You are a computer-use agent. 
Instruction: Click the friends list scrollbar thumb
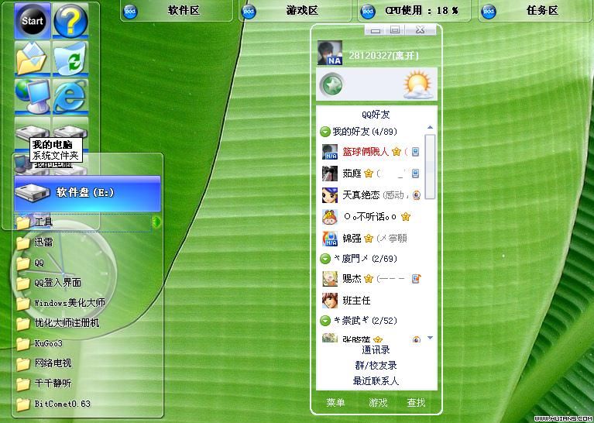point(430,167)
